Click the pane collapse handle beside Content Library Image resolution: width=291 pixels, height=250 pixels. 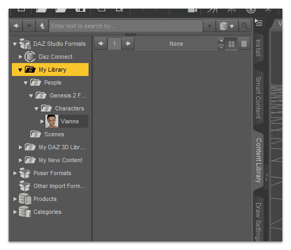[x=267, y=177]
